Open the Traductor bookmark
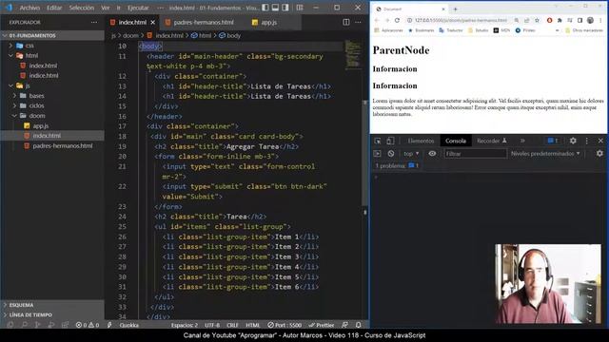Screen dimensions: 609x342 tap(451, 30)
